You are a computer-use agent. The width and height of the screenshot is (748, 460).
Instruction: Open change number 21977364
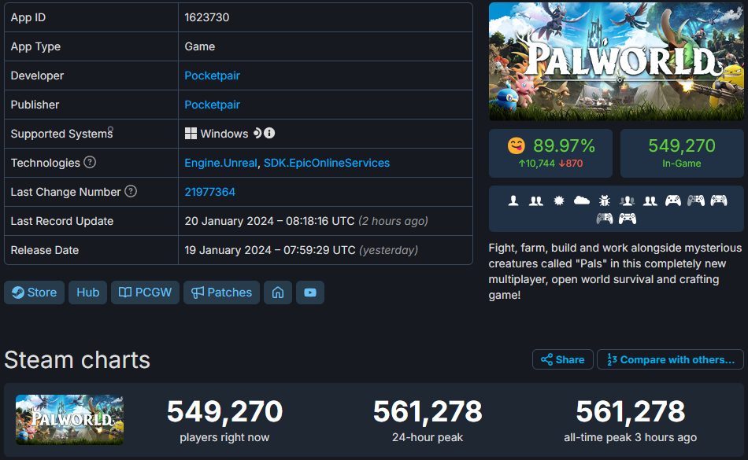pyautogui.click(x=210, y=192)
